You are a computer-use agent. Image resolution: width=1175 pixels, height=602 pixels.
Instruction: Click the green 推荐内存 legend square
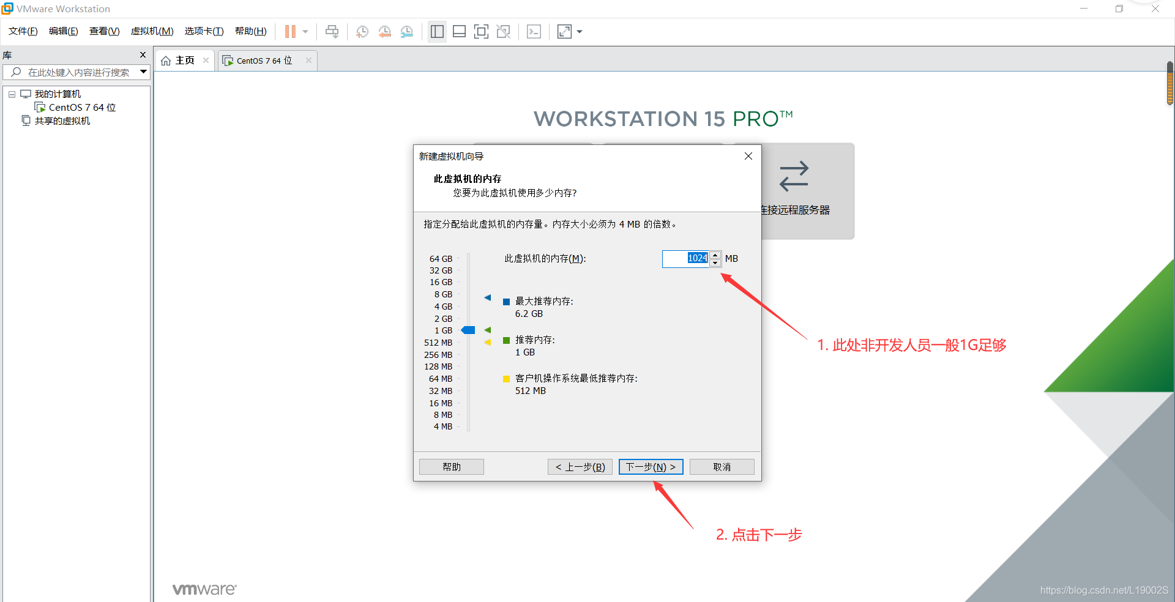506,340
